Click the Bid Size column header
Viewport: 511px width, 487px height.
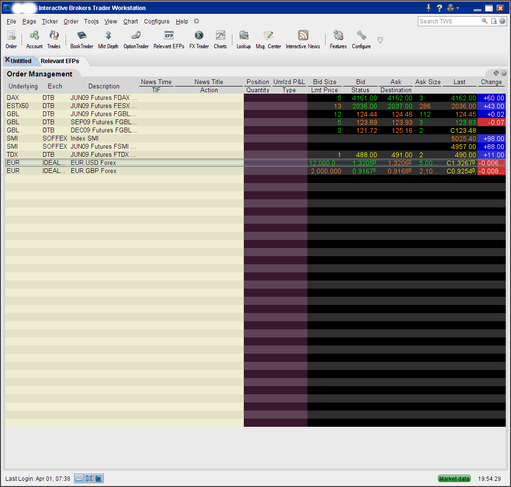pos(325,82)
